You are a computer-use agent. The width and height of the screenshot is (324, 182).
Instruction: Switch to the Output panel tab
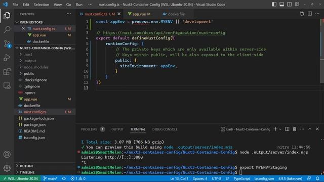point(117,129)
